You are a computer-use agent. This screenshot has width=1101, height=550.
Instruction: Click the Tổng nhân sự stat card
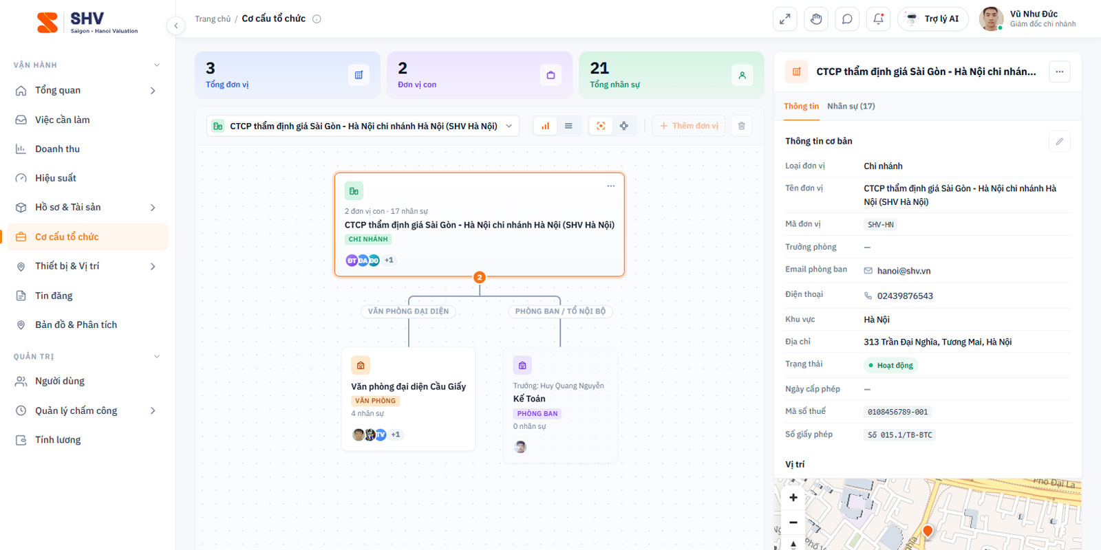click(672, 75)
